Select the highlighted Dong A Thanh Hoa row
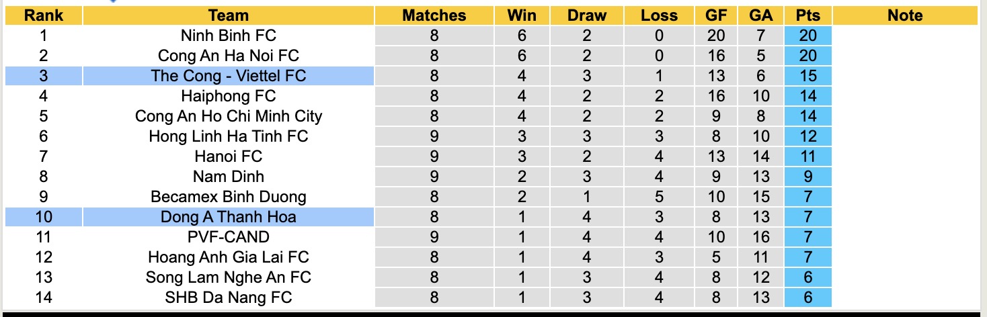 coord(229,217)
